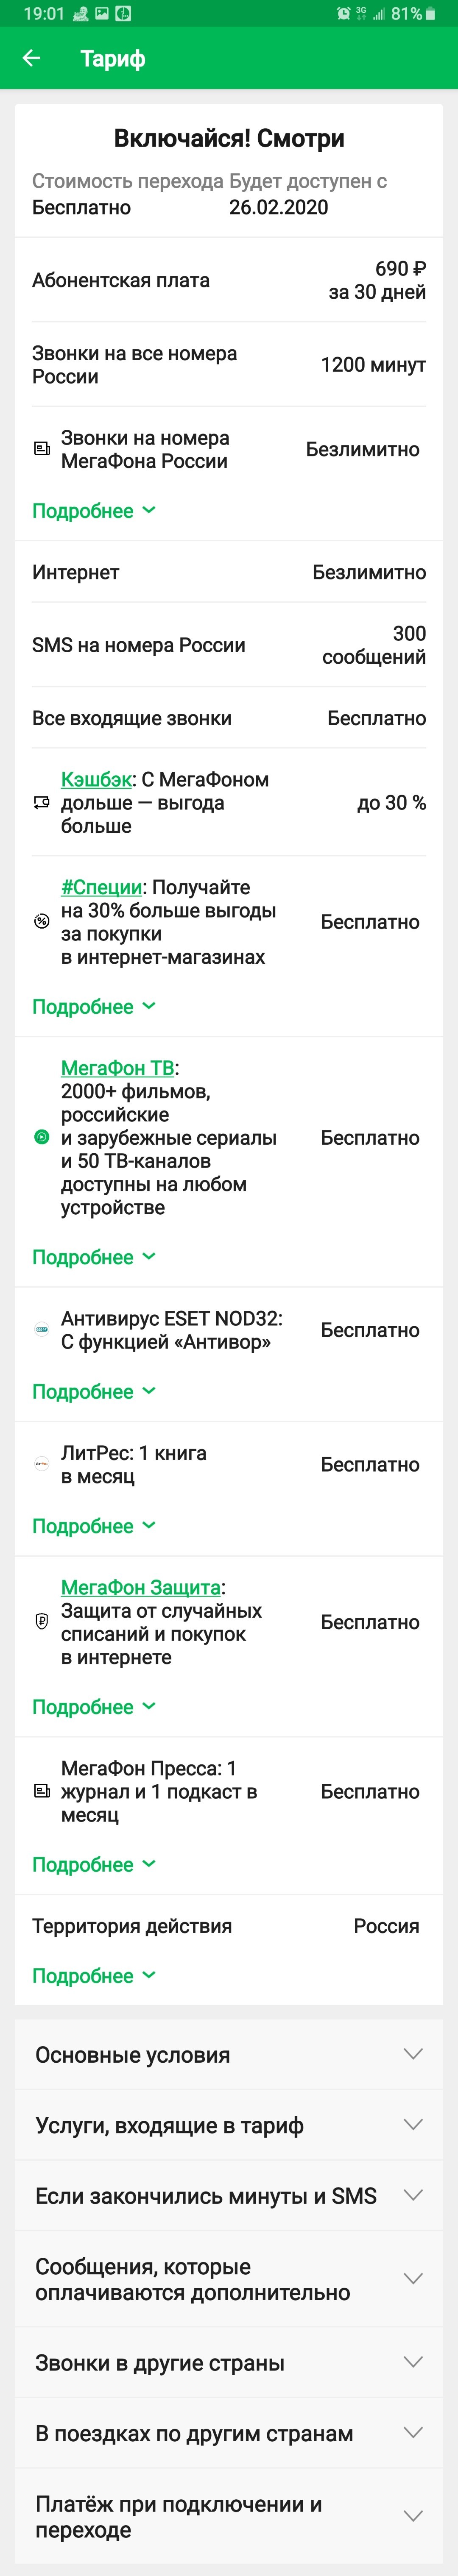This screenshot has height=2576, width=458.
Task: Open the МегаФон ТВ link
Action: coord(117,1068)
